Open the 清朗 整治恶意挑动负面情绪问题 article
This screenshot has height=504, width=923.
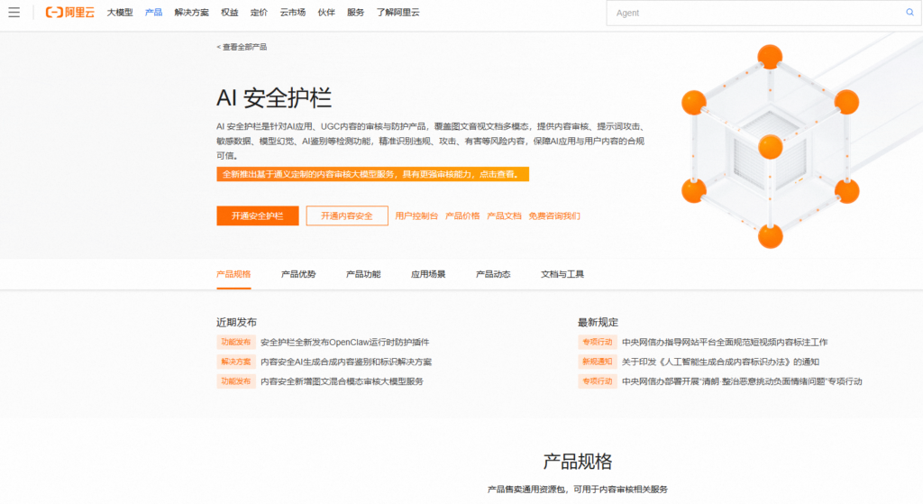pos(742,381)
